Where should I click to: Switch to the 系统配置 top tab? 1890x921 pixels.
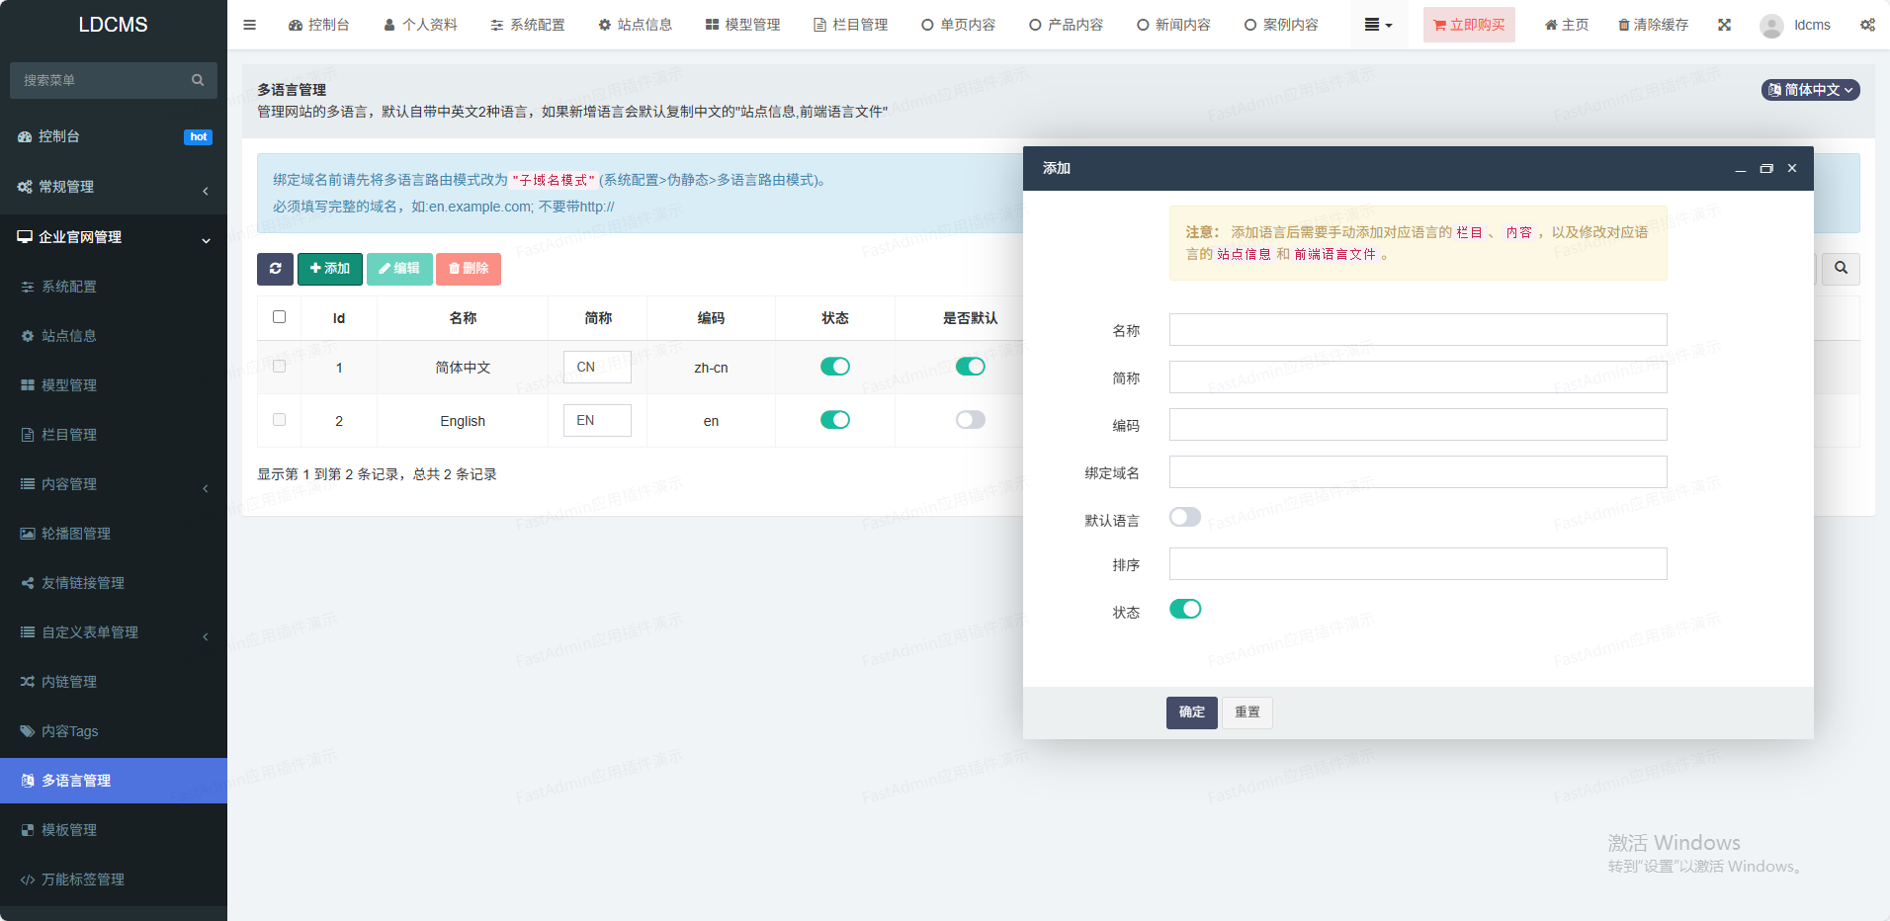tap(528, 25)
